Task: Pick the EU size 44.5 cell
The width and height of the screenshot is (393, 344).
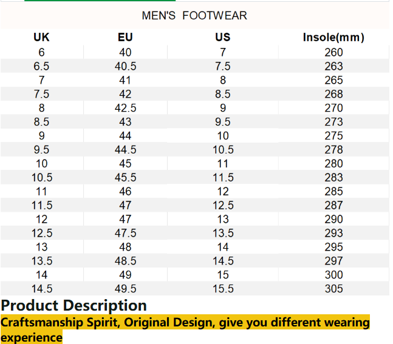Action: (x=125, y=150)
